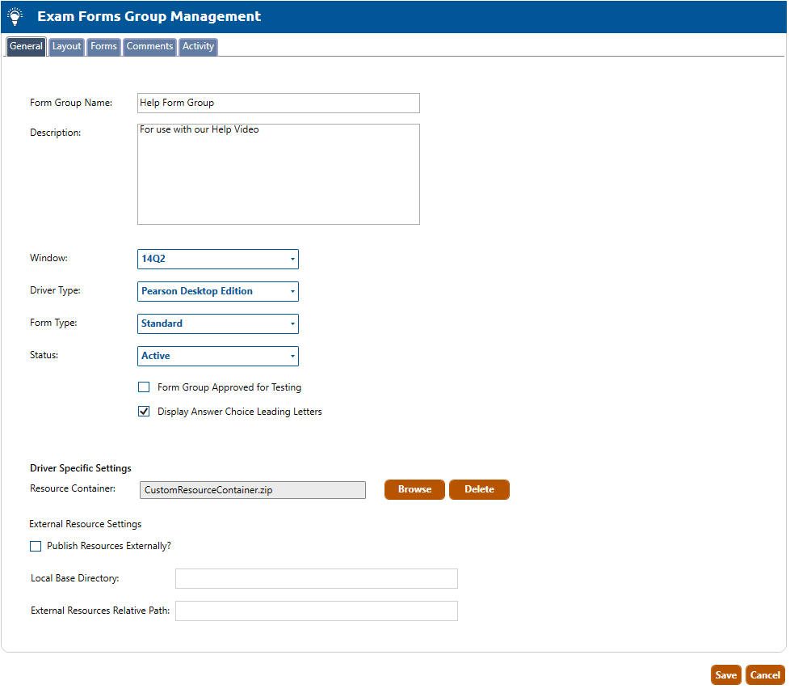This screenshot has height=689, width=790.
Task: Switch to the Layout tab
Action: click(x=66, y=47)
